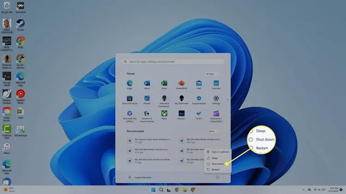Open taskbar Search magnifier icon
The width and height of the screenshot is (346, 194).
[x=161, y=189]
